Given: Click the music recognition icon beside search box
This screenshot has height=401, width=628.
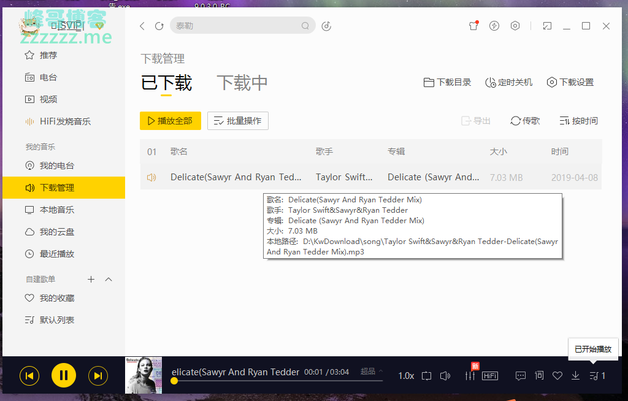Looking at the screenshot, I should pos(326,26).
